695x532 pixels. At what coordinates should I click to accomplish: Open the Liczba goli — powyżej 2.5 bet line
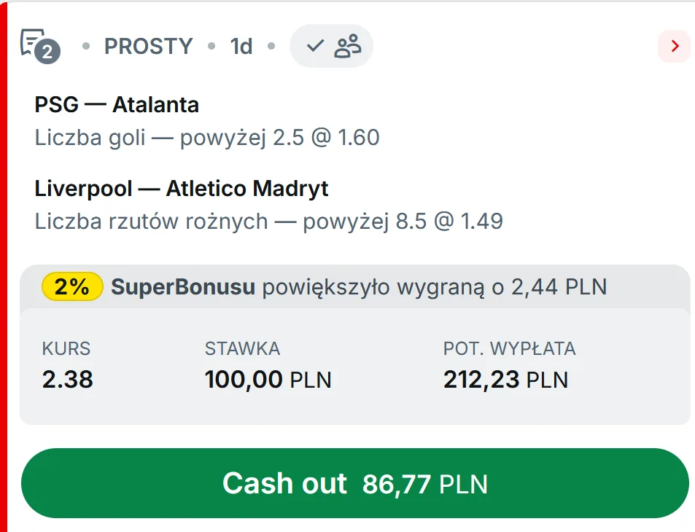click(206, 138)
